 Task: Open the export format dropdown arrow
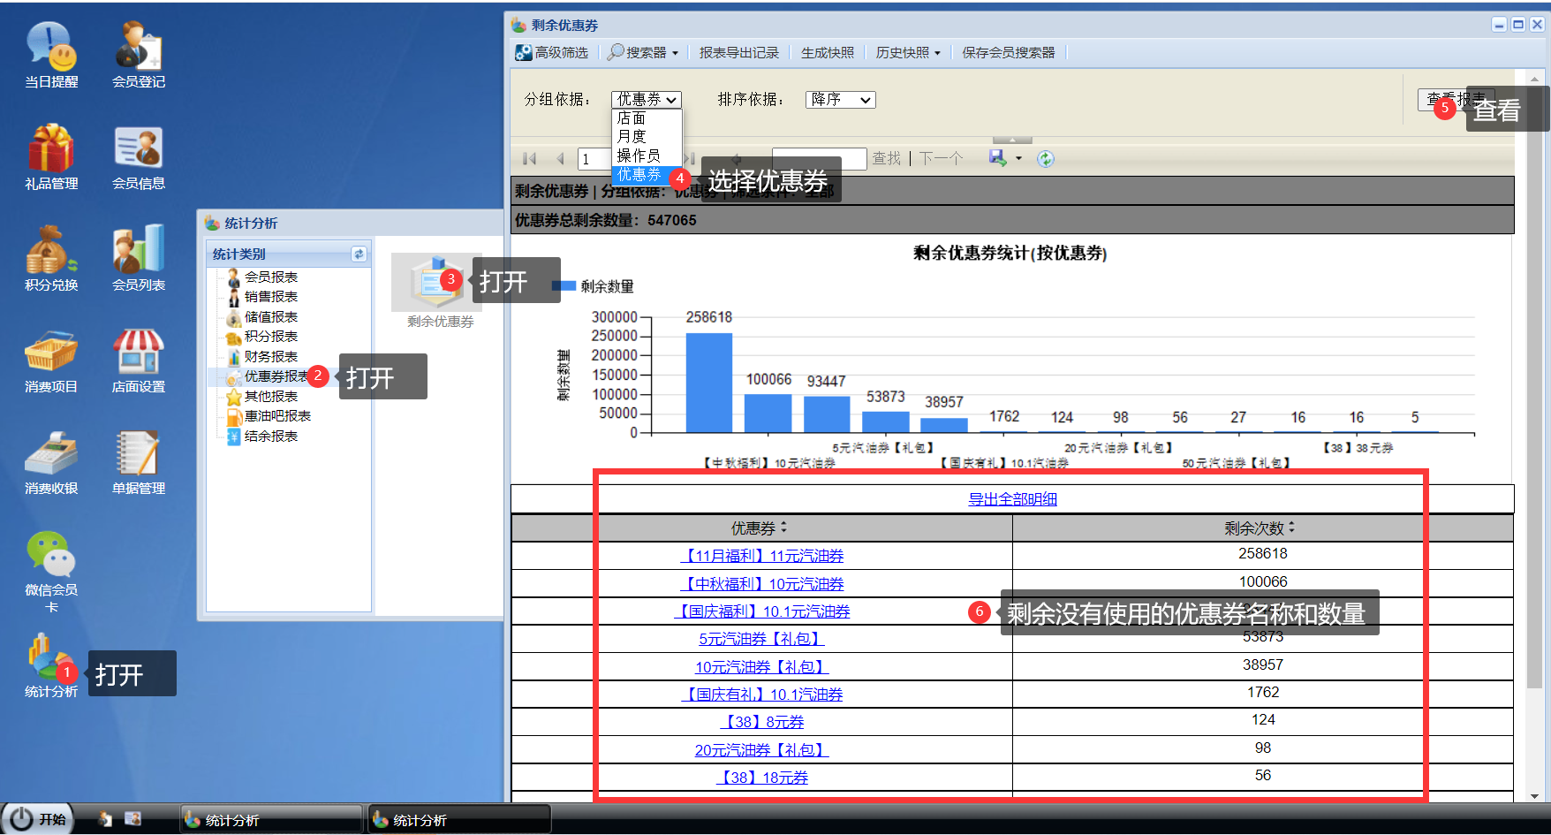(x=1018, y=159)
